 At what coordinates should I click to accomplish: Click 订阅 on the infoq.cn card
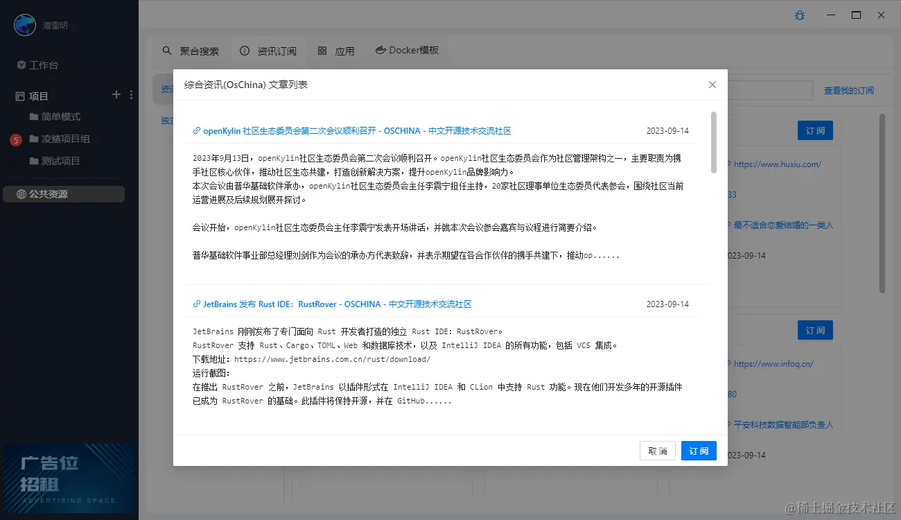click(815, 330)
